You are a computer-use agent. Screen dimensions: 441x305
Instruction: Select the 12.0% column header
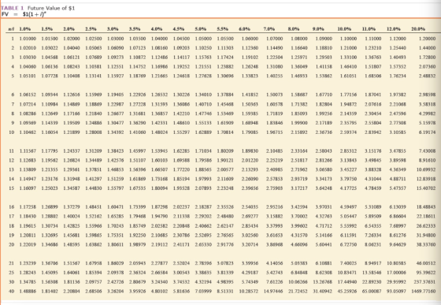tap(394, 29)
